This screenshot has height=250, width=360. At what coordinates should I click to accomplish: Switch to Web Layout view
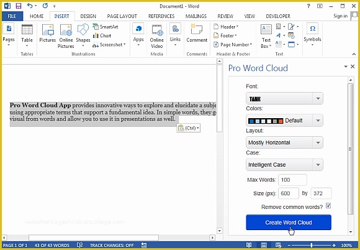pyautogui.click(x=278, y=245)
